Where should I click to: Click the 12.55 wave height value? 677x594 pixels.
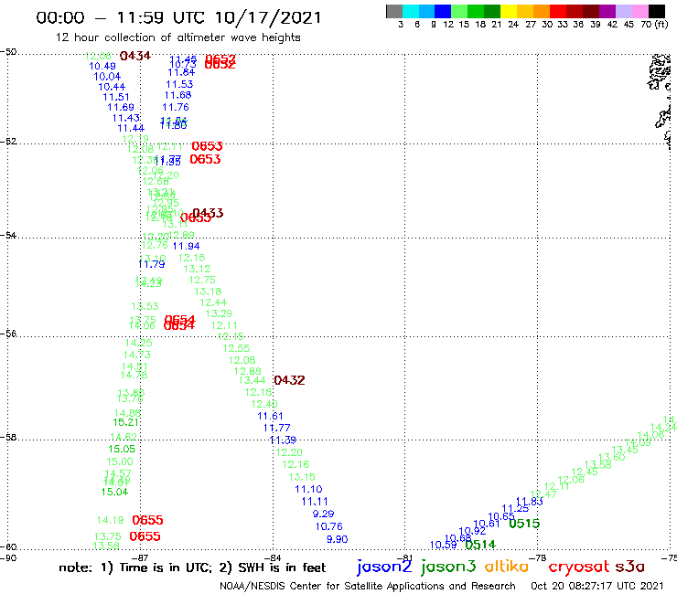[x=236, y=348]
